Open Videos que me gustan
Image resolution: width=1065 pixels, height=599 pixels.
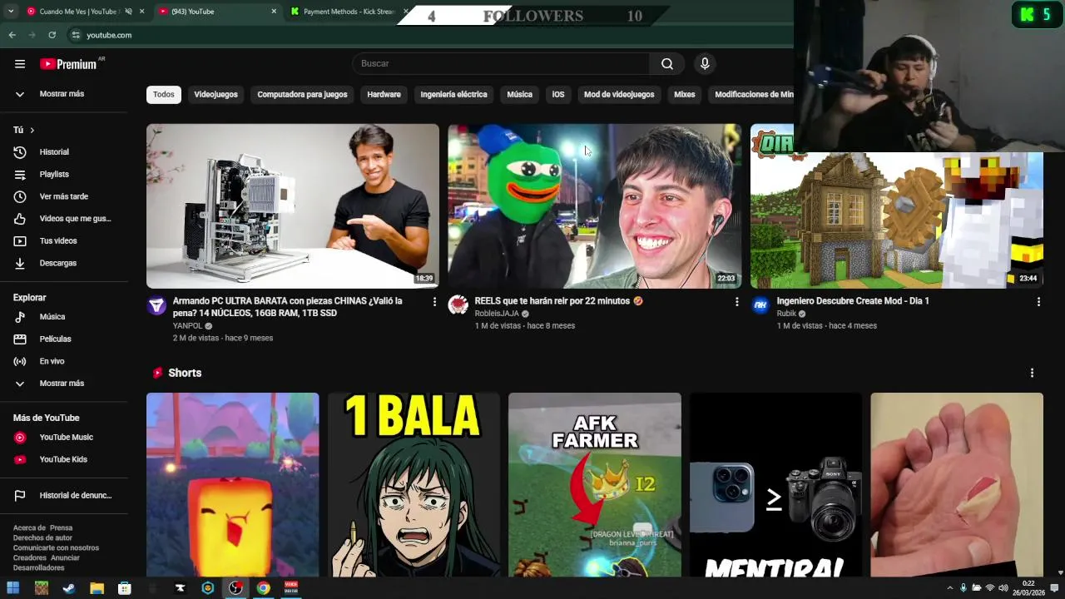(x=64, y=219)
